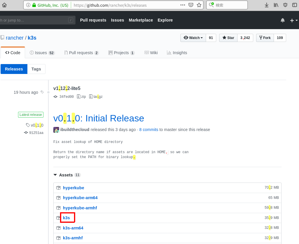Open the v1.12.2-lite5 tag title
Image resolution: width=299 pixels, height=244 pixels.
click(67, 89)
